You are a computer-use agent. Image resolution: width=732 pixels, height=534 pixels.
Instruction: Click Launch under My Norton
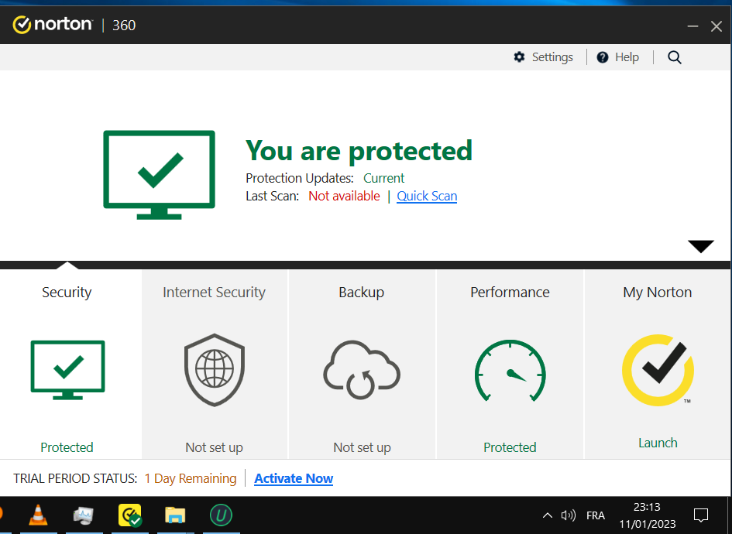pyautogui.click(x=658, y=443)
